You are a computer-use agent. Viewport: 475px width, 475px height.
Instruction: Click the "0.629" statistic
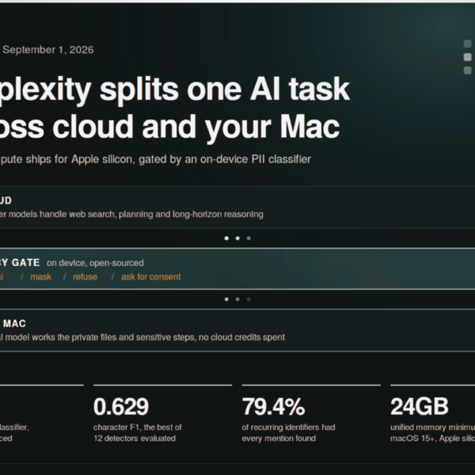[121, 407]
